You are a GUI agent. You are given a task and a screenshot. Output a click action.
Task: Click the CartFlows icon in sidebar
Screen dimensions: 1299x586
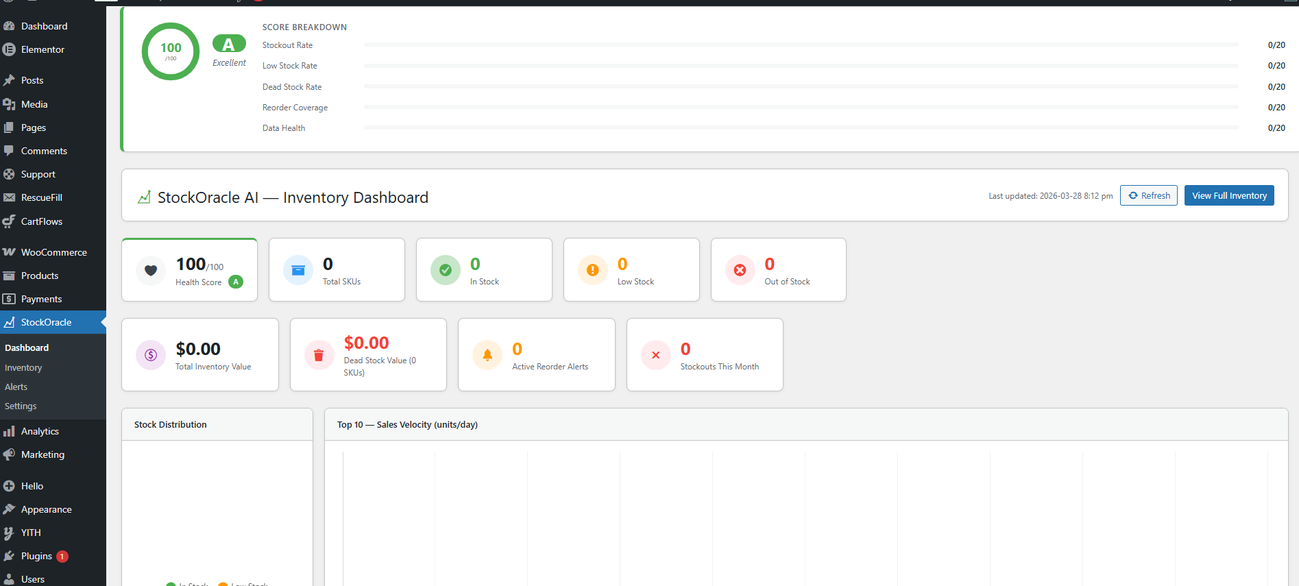point(9,221)
